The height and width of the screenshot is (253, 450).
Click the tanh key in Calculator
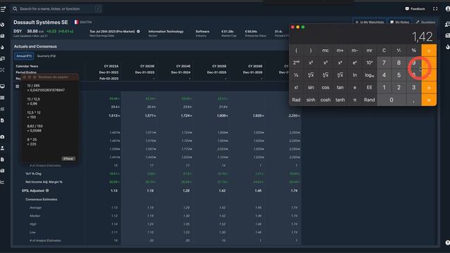tap(340, 100)
